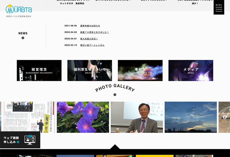Viewport: 230px width, 157px height.
Task: Click the 2021.08.06 news date
Action: pyautogui.click(x=71, y=26)
